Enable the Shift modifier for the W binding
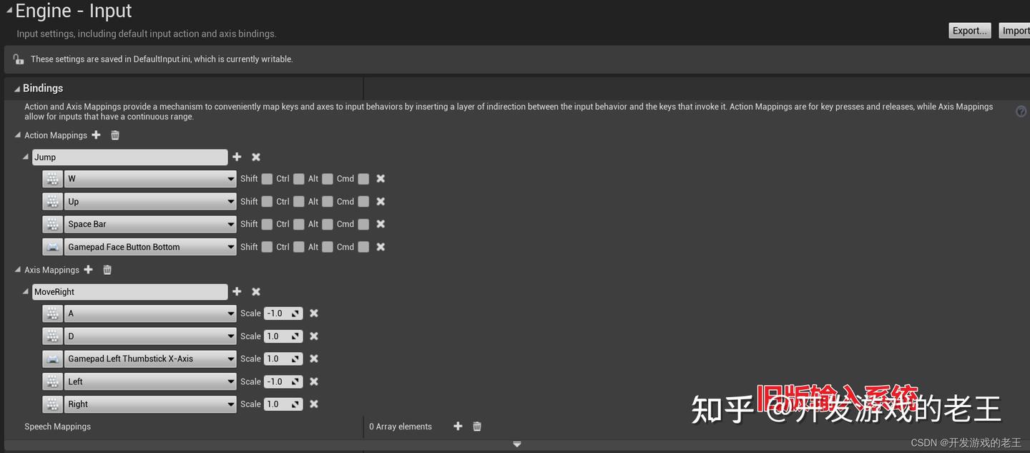 268,178
